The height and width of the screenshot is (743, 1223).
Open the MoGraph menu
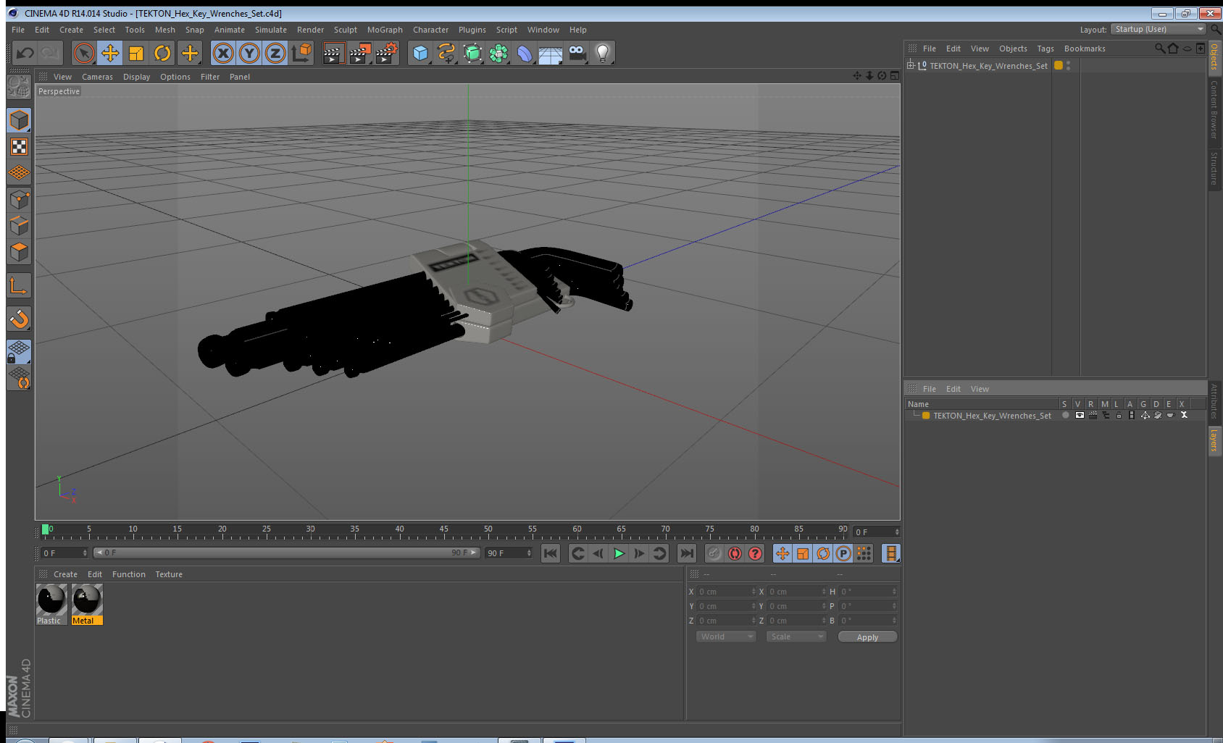click(385, 30)
